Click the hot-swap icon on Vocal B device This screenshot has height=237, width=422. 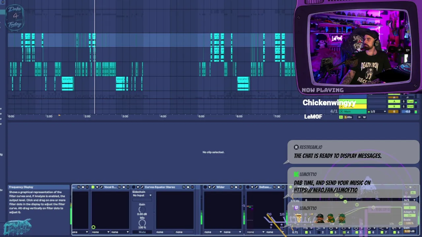pyautogui.click(x=120, y=187)
